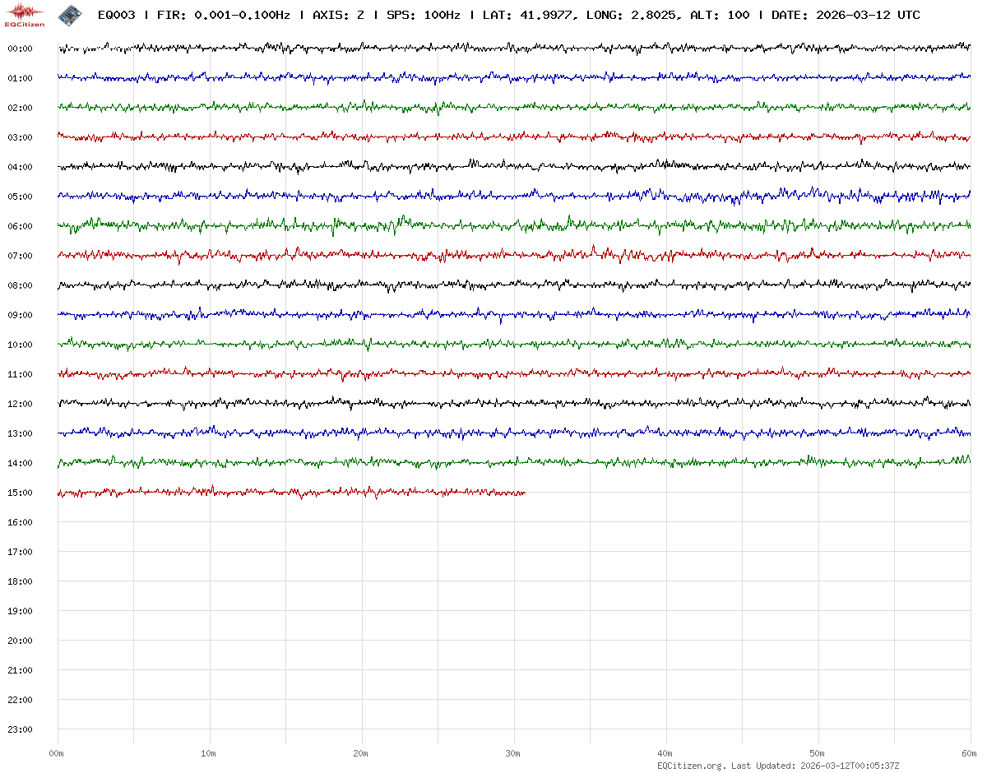This screenshot has width=987, height=773.
Task: Click the 10m minute axis label
Action: (209, 753)
